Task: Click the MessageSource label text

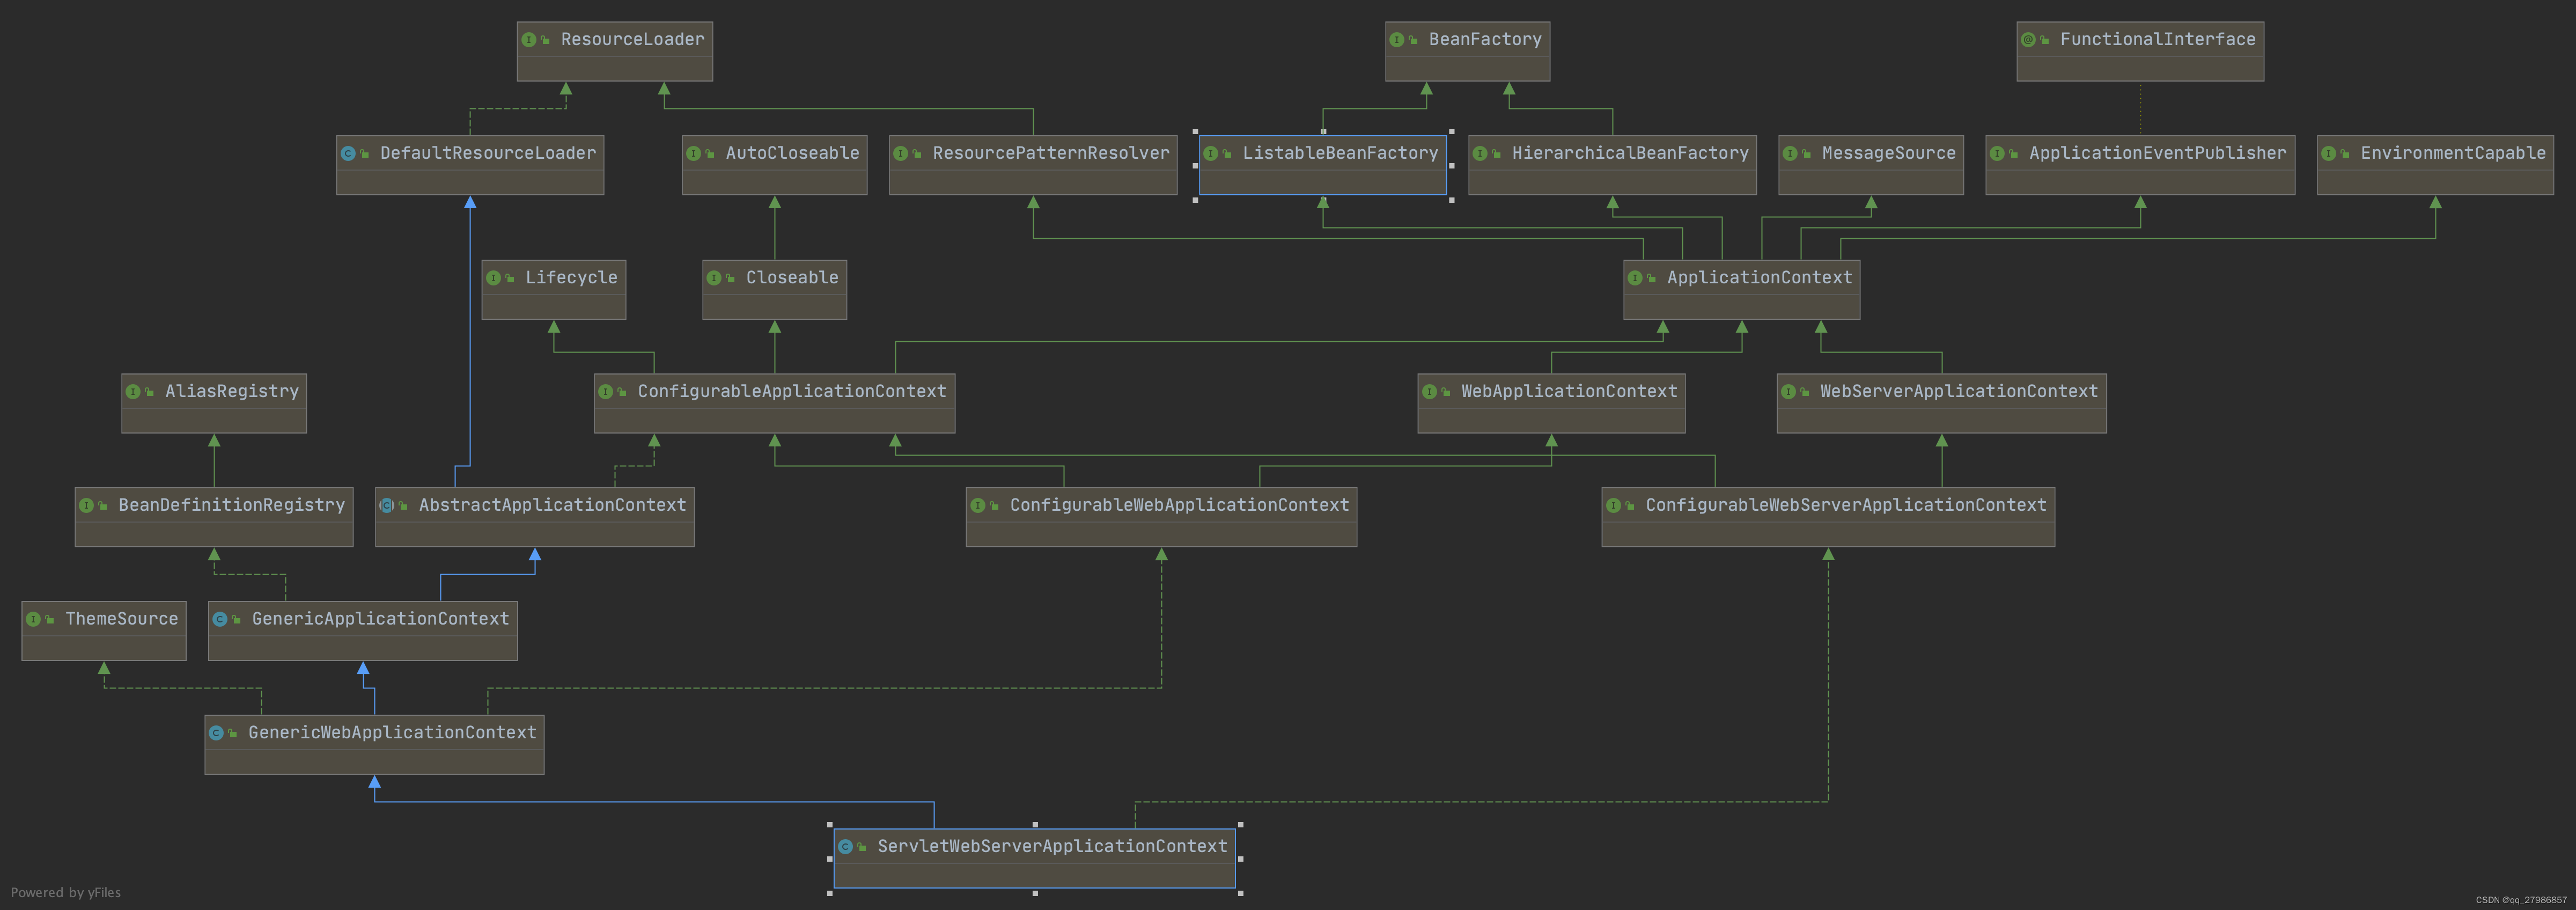Action: tap(1889, 154)
